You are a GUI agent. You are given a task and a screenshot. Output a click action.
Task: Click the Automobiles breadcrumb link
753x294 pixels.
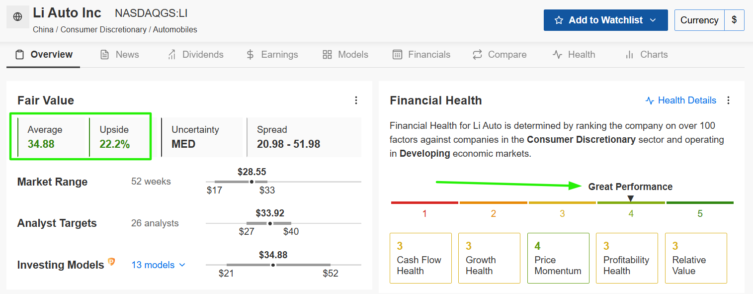click(175, 29)
